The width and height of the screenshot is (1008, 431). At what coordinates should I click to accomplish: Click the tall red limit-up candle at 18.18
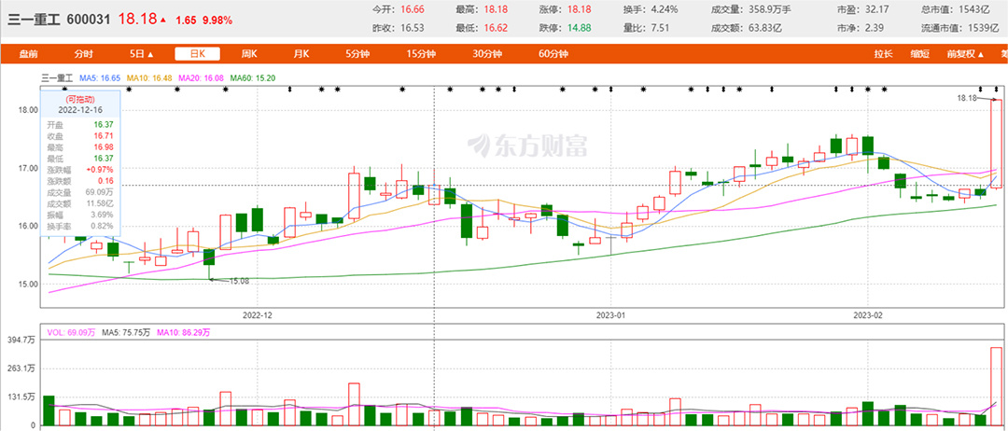[x=997, y=144]
